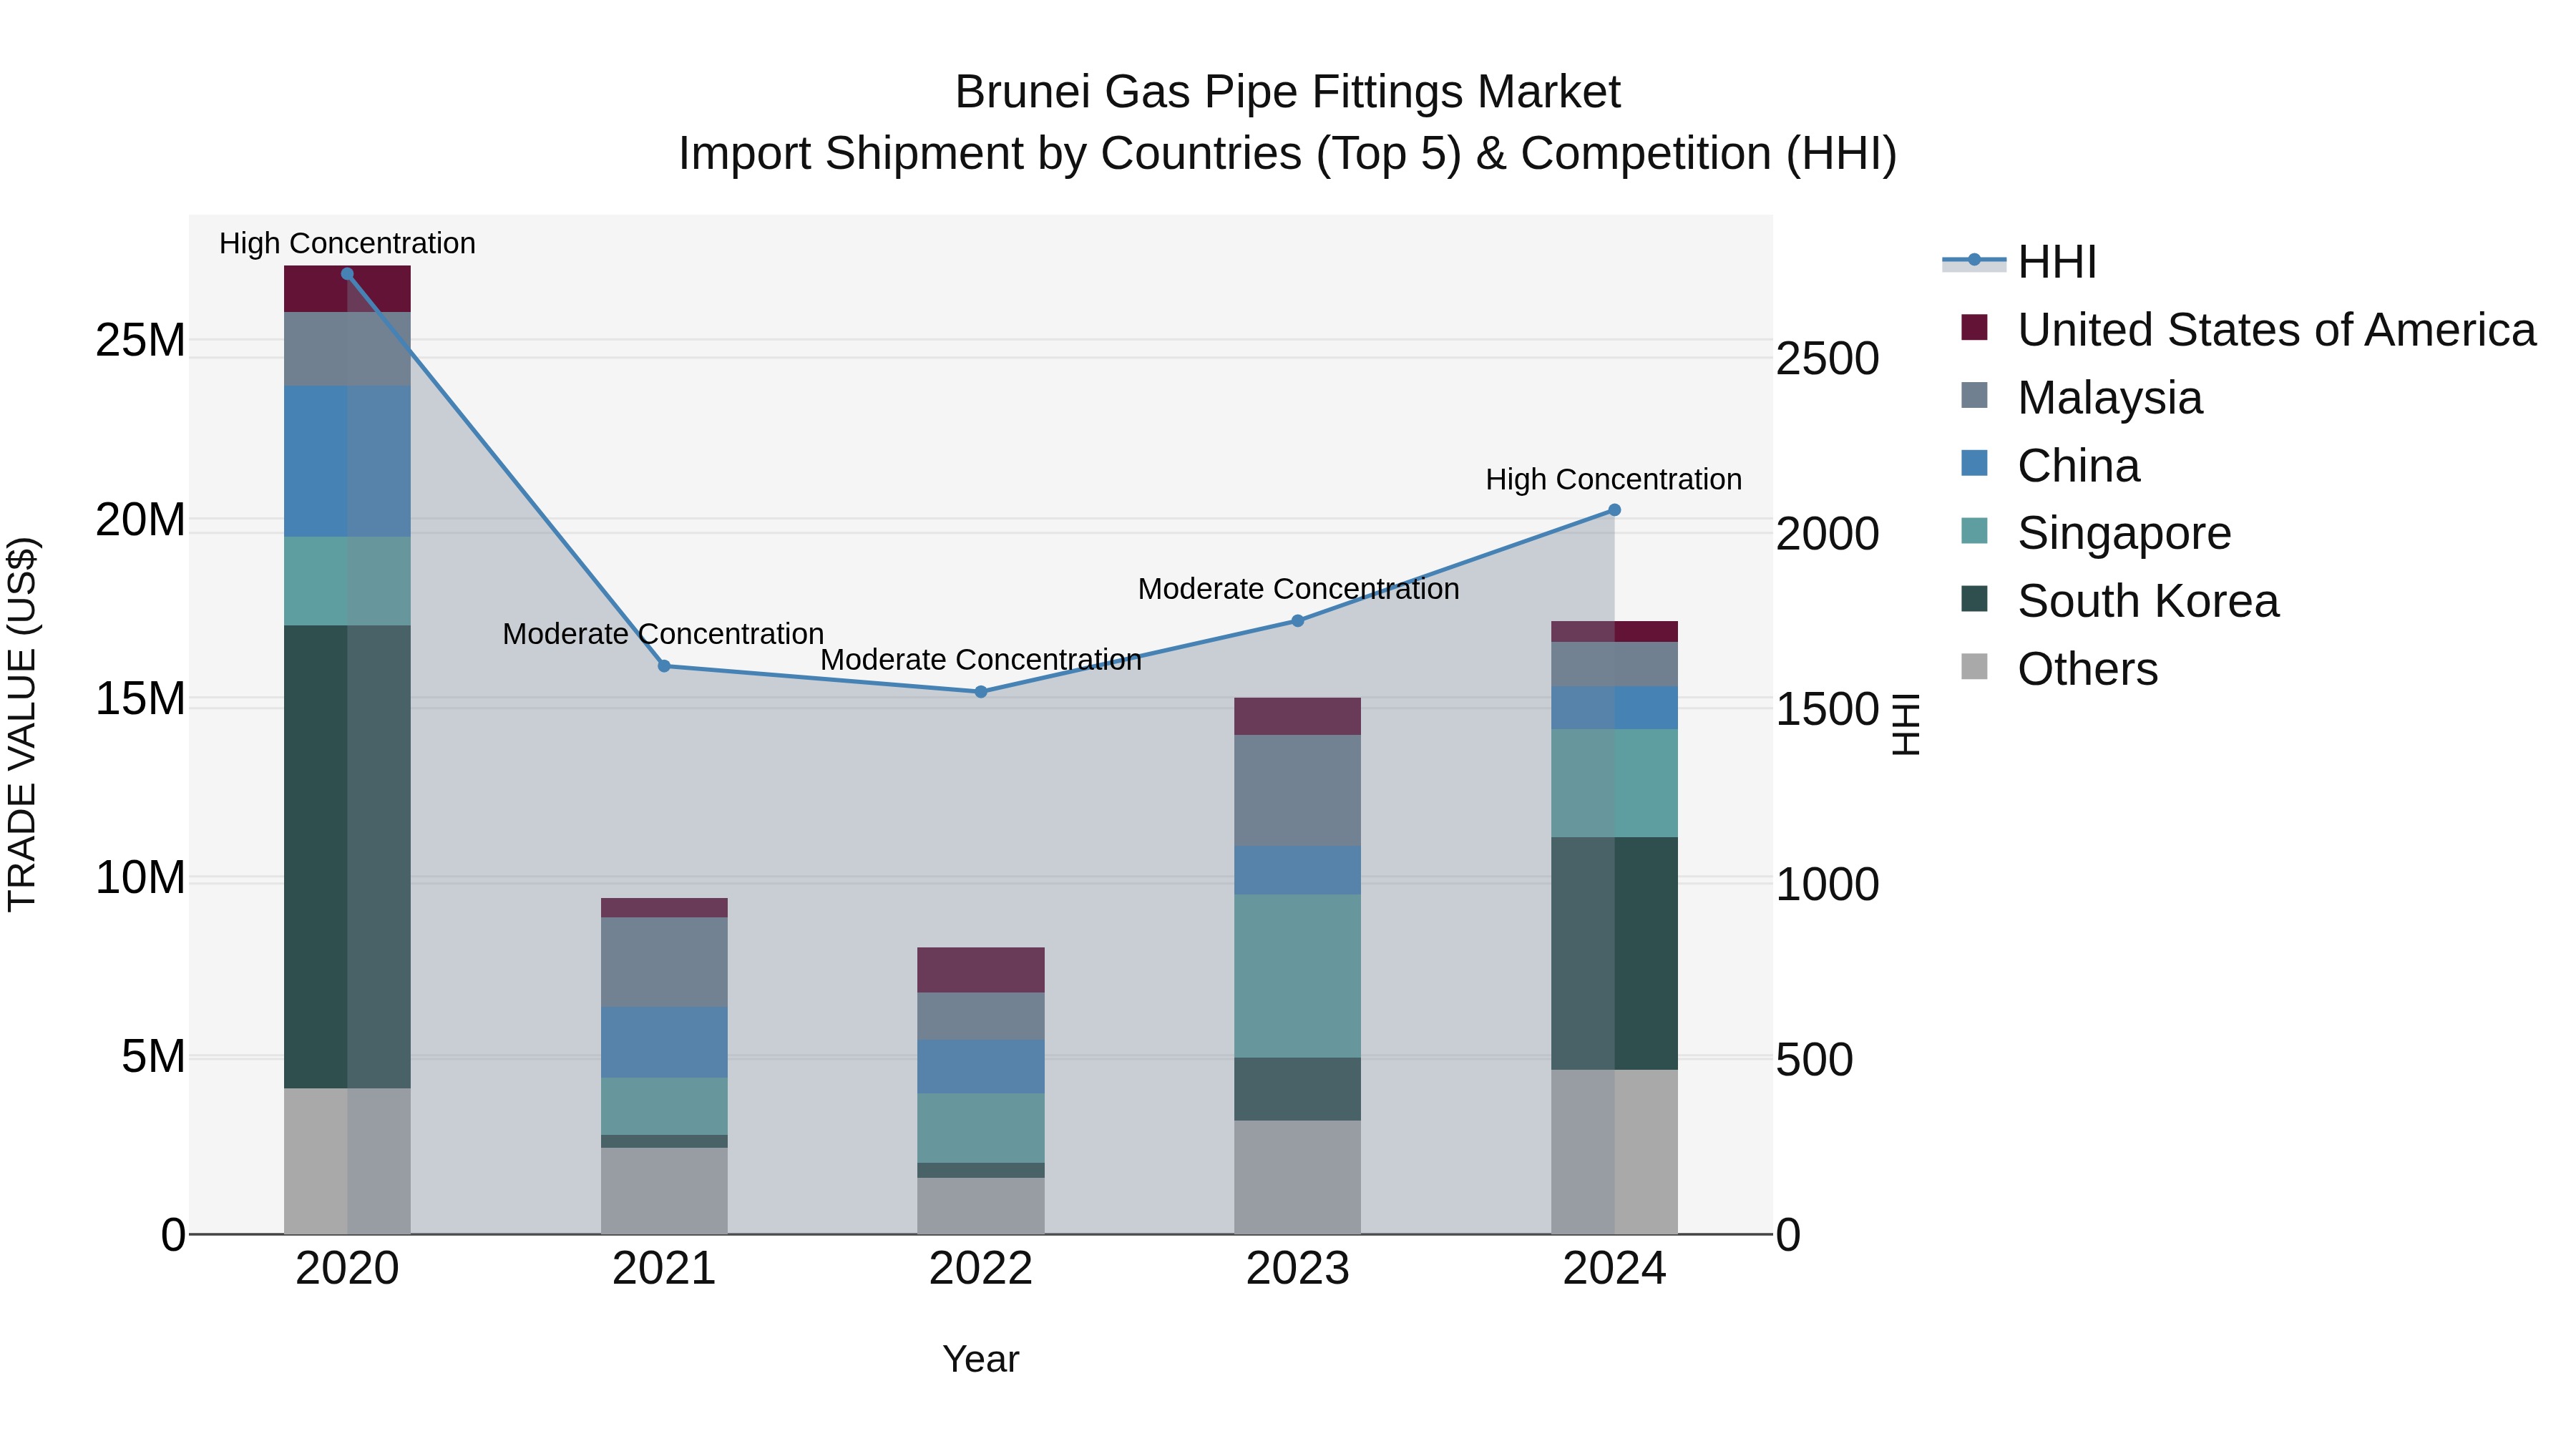
Task: Select the USA segment in 2022 bar
Action: coord(981,970)
